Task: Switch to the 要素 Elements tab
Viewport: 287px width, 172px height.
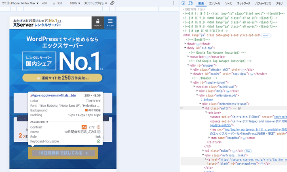Action: [201, 3]
